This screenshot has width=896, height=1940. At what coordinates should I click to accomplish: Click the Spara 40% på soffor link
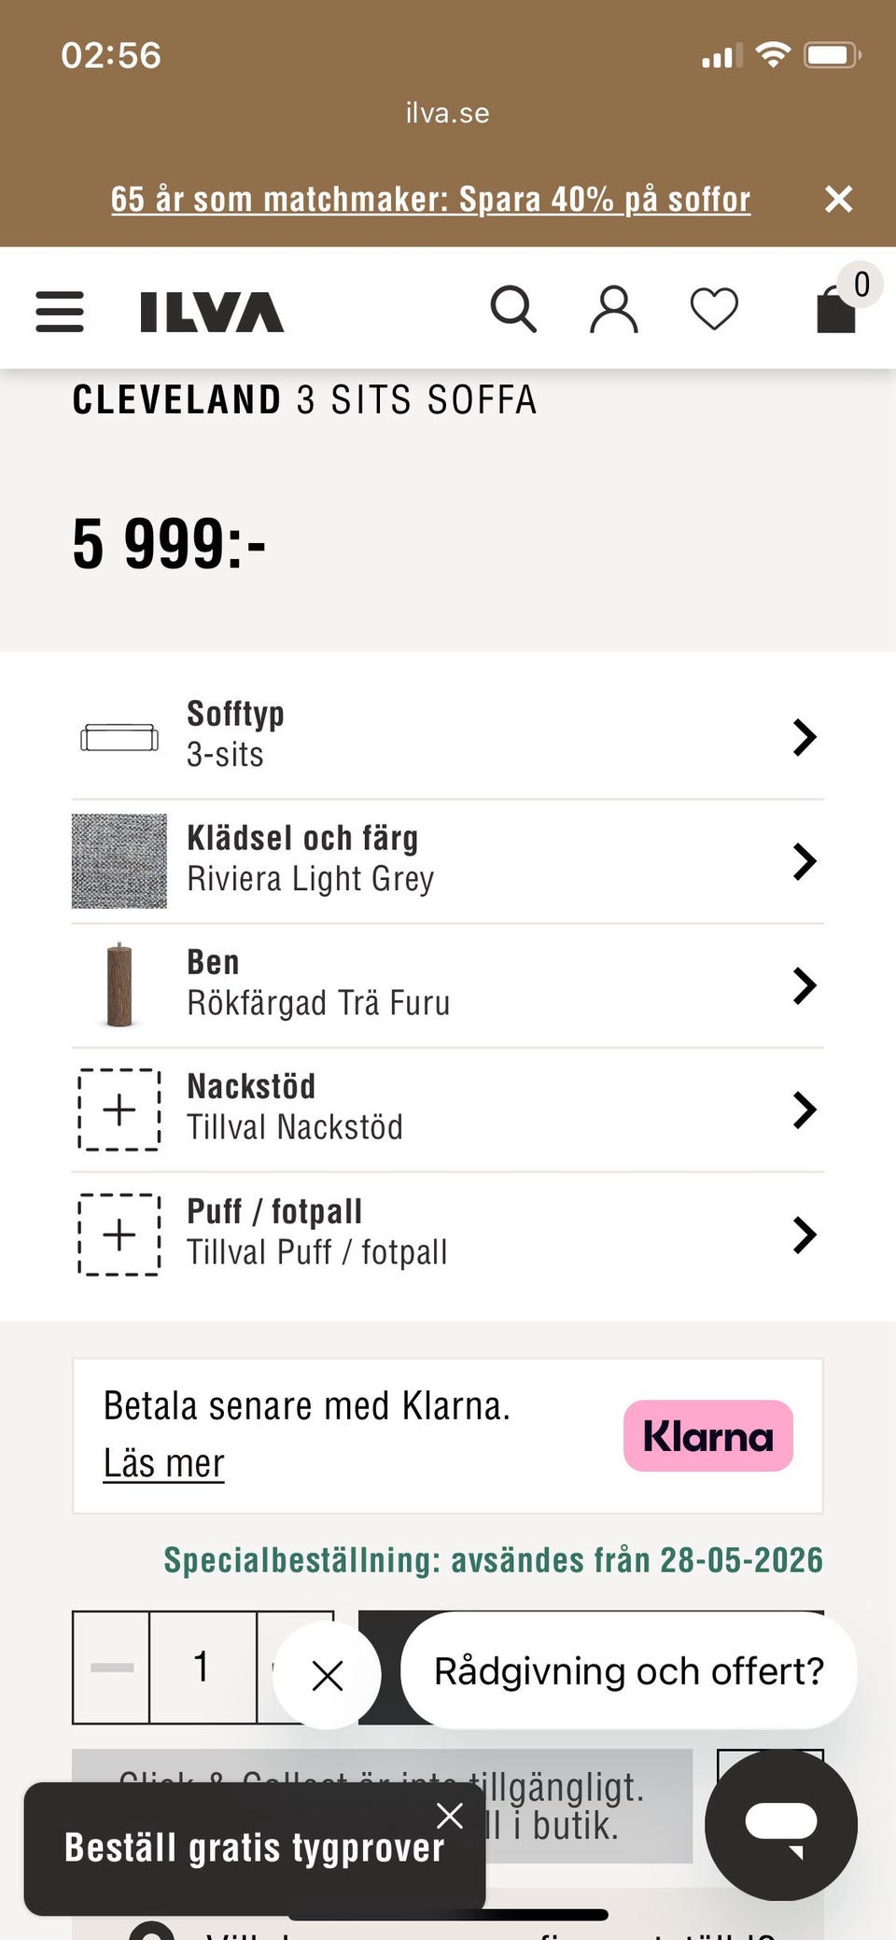coord(430,199)
